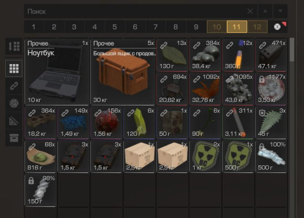Open the ruler triangle filter icon in sidebar

[14, 120]
